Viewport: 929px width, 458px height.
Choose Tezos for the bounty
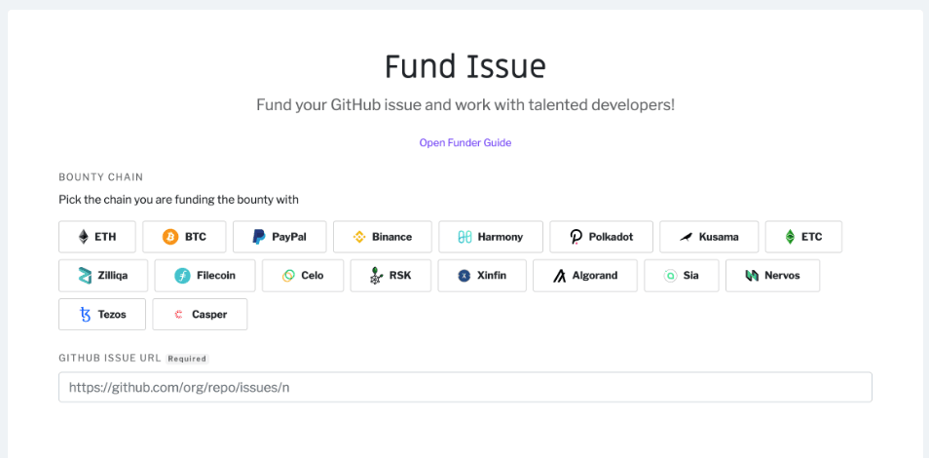point(102,315)
